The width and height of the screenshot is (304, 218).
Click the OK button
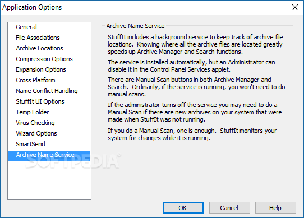183,208
